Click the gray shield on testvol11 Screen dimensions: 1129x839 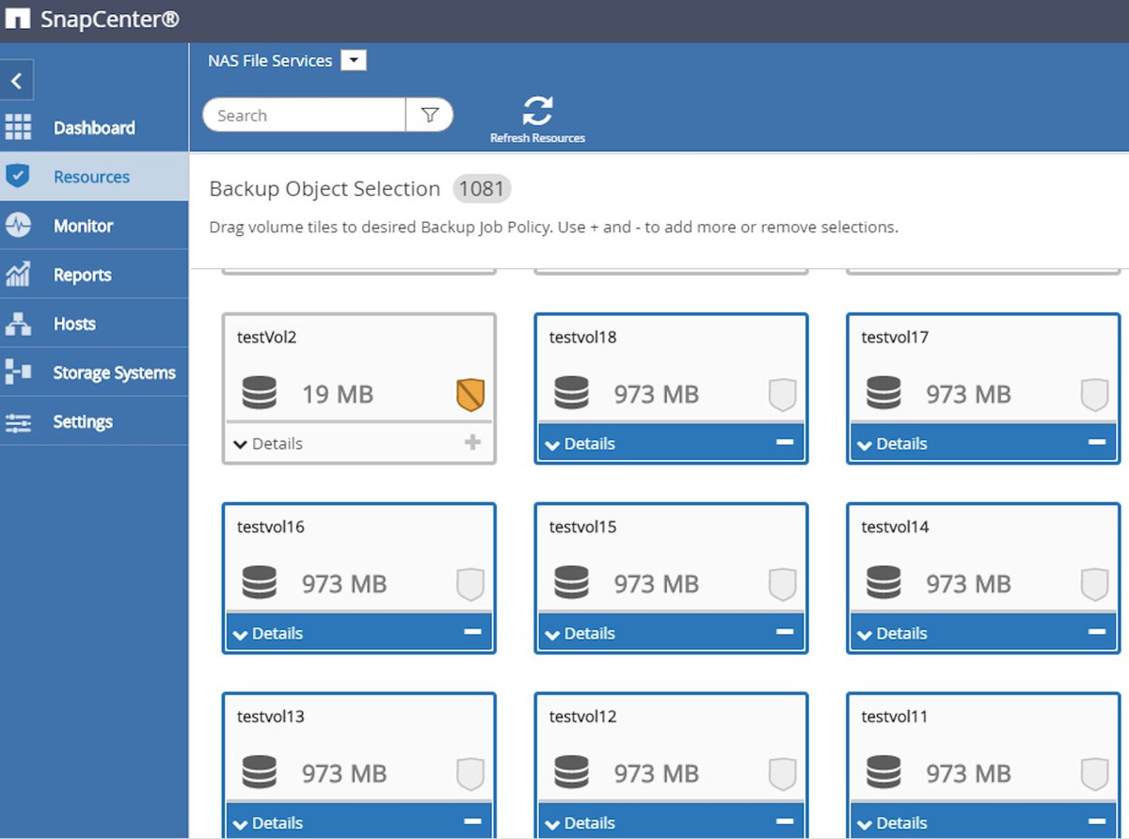(x=1094, y=775)
